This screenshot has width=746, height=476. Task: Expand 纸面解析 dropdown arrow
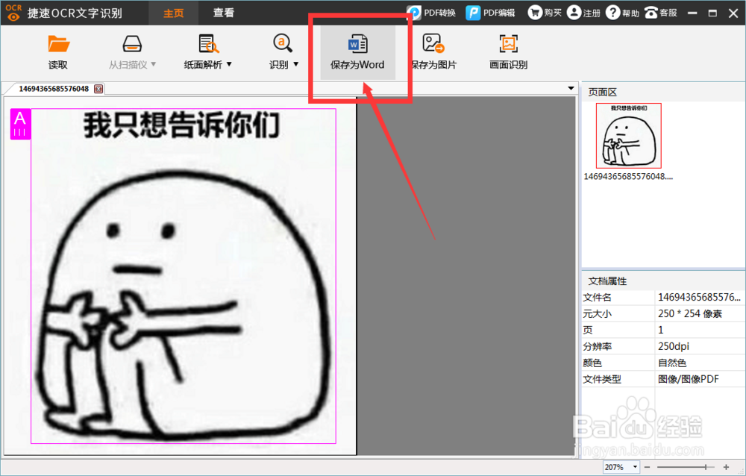229,64
